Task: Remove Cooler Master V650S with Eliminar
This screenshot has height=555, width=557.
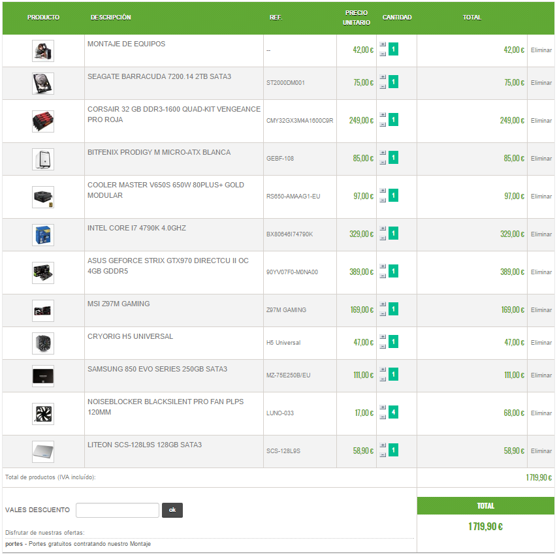Action: click(x=541, y=197)
